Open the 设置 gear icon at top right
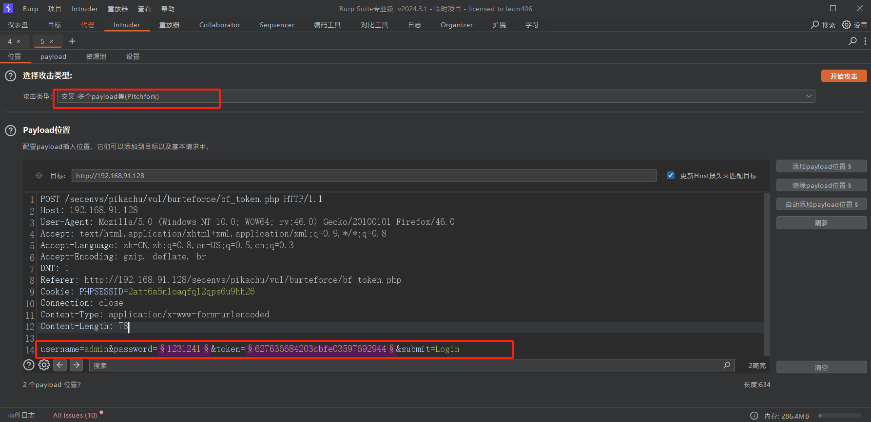Viewport: 871px width, 422px height. coord(847,25)
